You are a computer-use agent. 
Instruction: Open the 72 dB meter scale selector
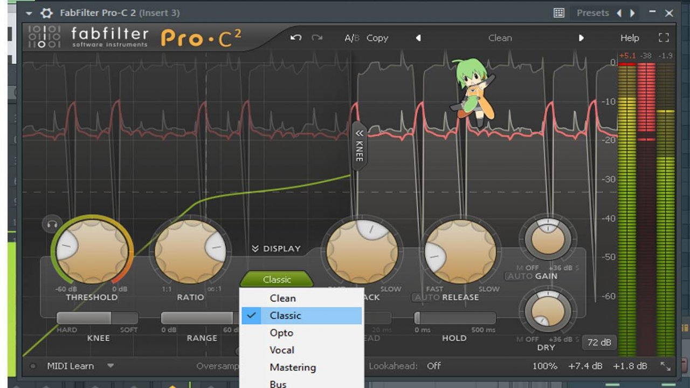(599, 342)
